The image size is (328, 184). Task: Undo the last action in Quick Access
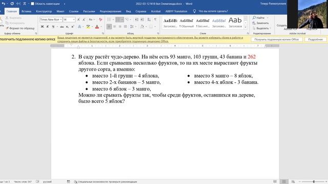pyautogui.click(x=4, y=4)
